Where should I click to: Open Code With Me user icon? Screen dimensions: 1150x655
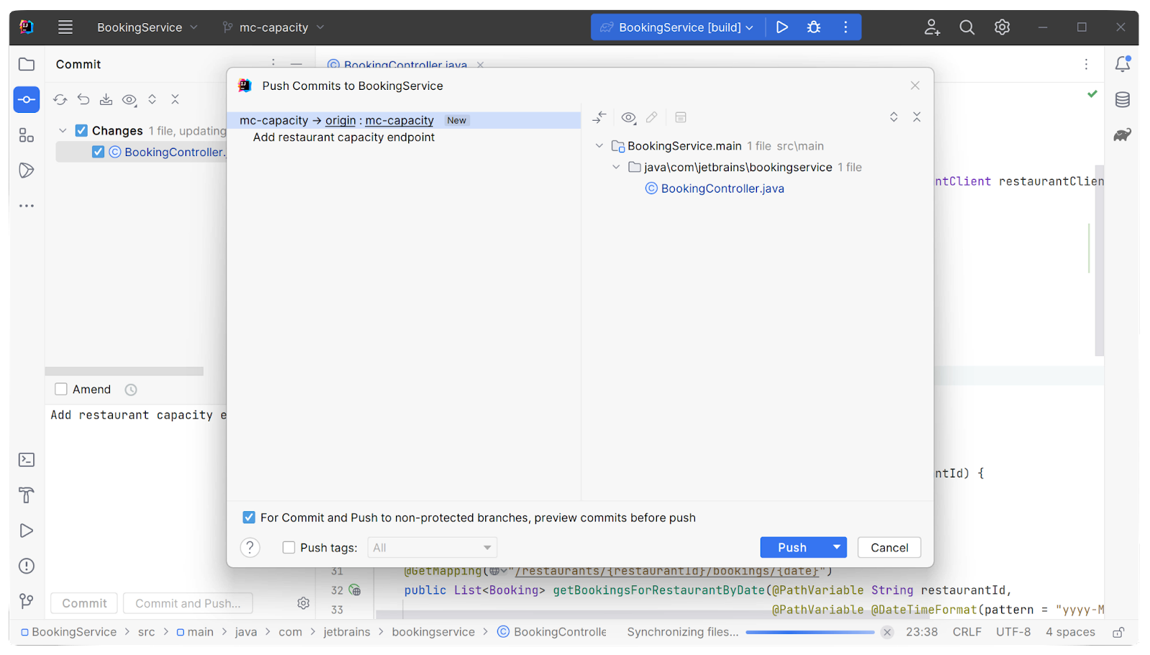(932, 27)
